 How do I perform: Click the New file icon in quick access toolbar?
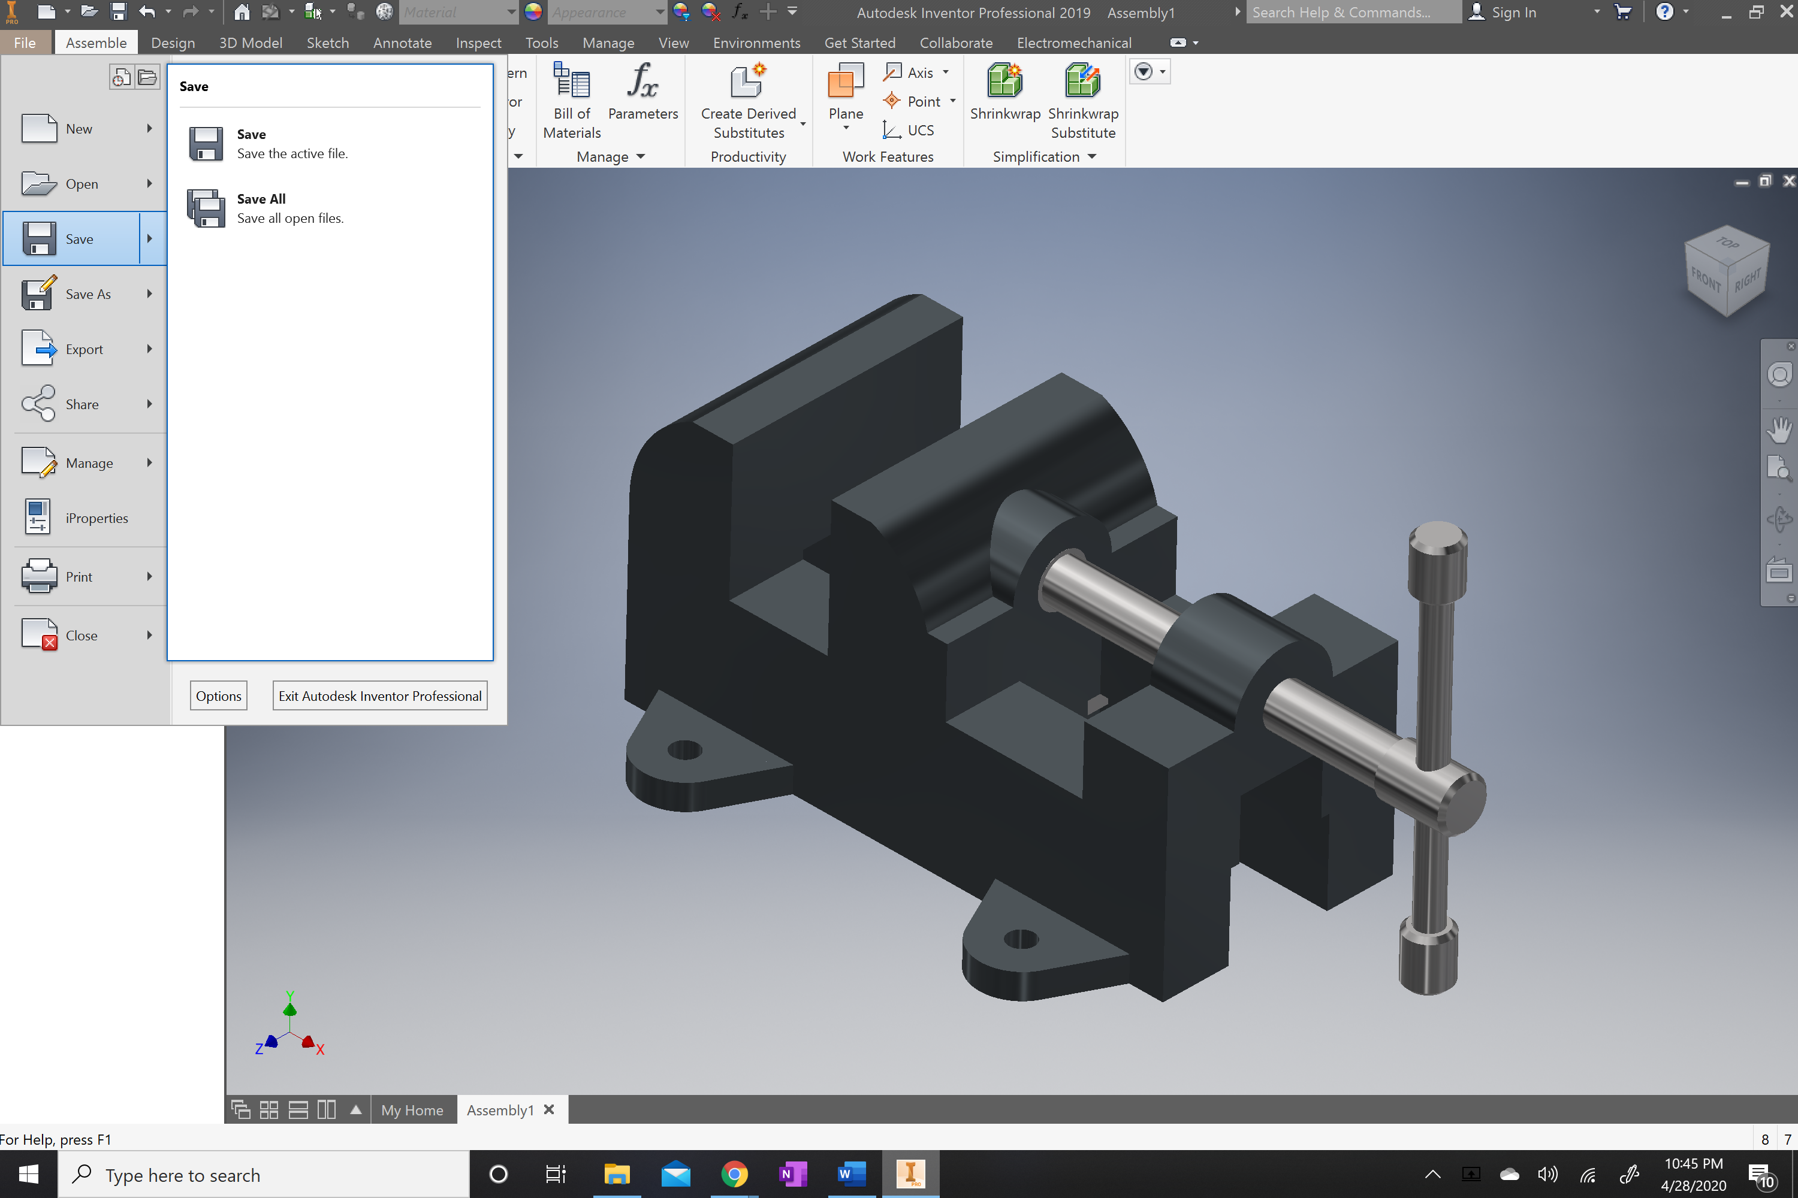[46, 11]
